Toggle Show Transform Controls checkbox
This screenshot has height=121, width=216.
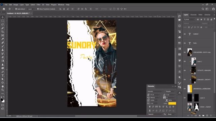tap(38, 9)
